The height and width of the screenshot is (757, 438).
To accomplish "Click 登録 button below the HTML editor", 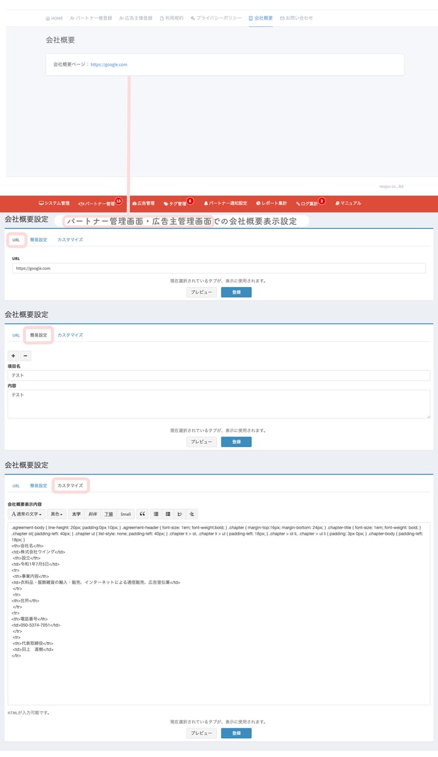I will tap(236, 733).
